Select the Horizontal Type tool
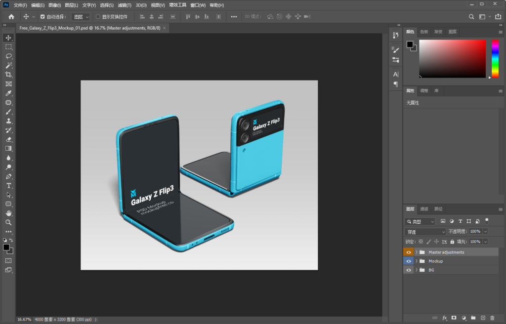This screenshot has width=506, height=324. coord(8,186)
